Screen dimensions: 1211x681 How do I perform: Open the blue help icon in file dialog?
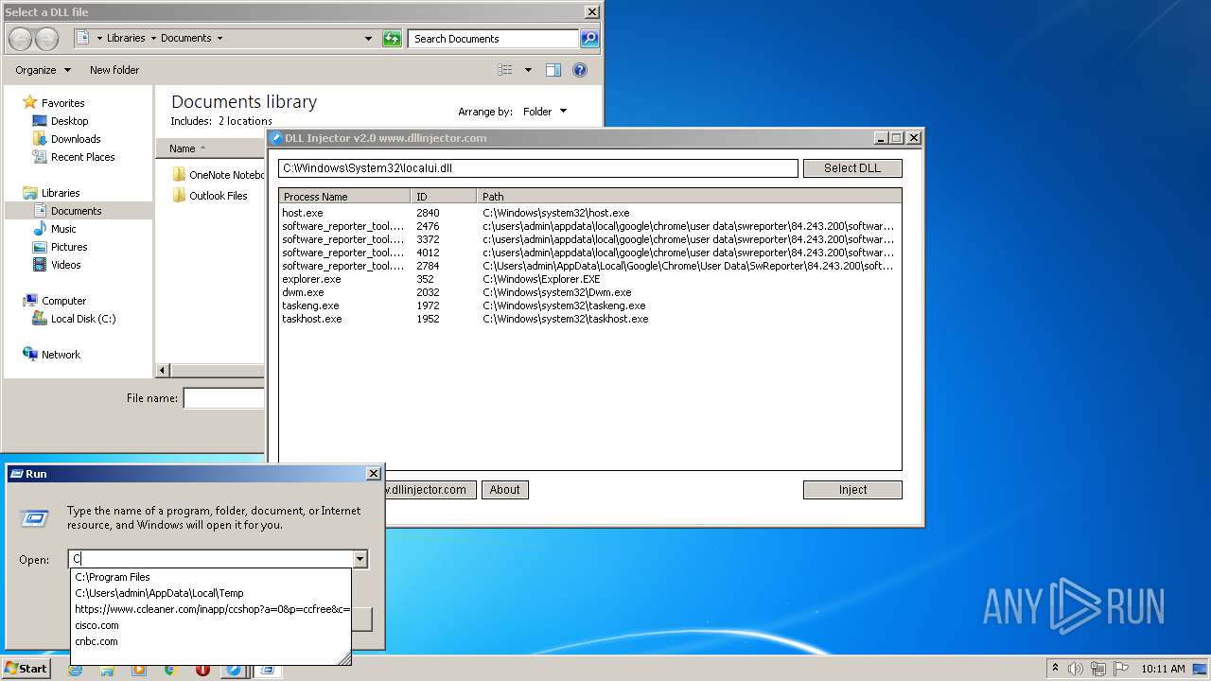580,70
